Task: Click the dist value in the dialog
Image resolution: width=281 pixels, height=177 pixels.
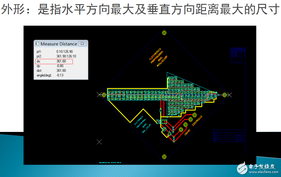Action: [61, 71]
